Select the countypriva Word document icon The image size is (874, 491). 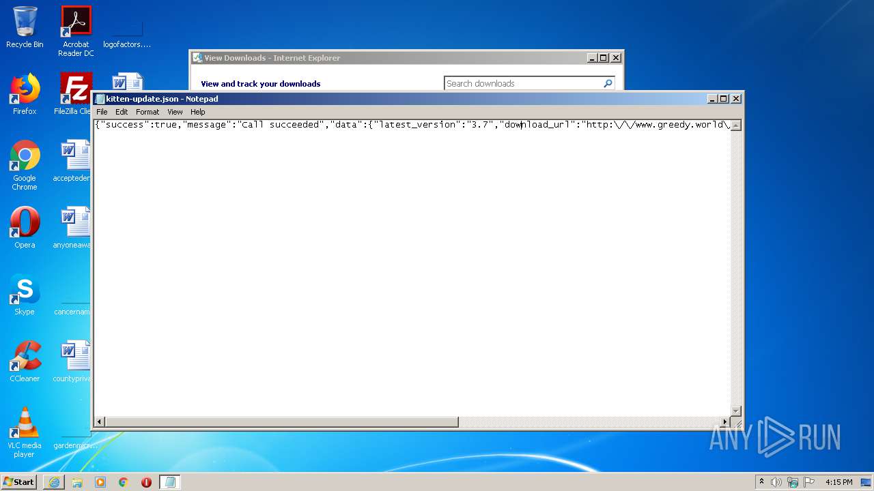(74, 361)
